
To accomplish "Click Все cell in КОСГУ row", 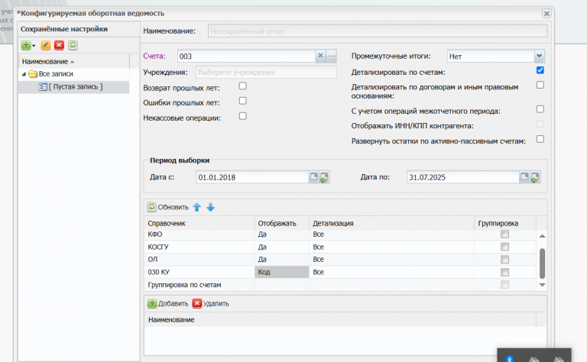I will 391,247.
